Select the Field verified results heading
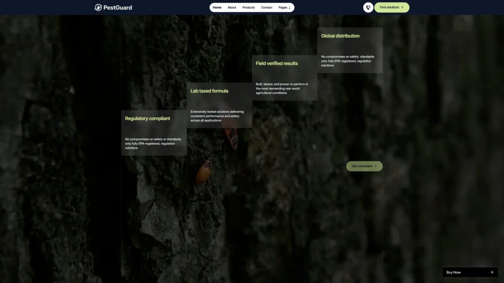This screenshot has width=504, height=283. (277, 63)
